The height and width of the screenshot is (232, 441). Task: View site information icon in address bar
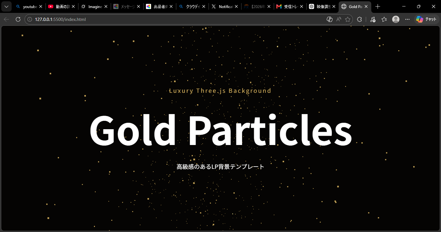pyautogui.click(x=30, y=19)
